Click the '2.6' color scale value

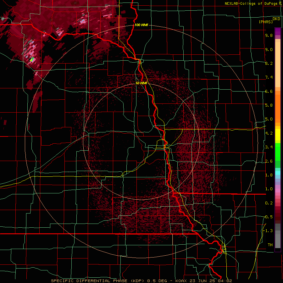pyautogui.click(x=269, y=161)
